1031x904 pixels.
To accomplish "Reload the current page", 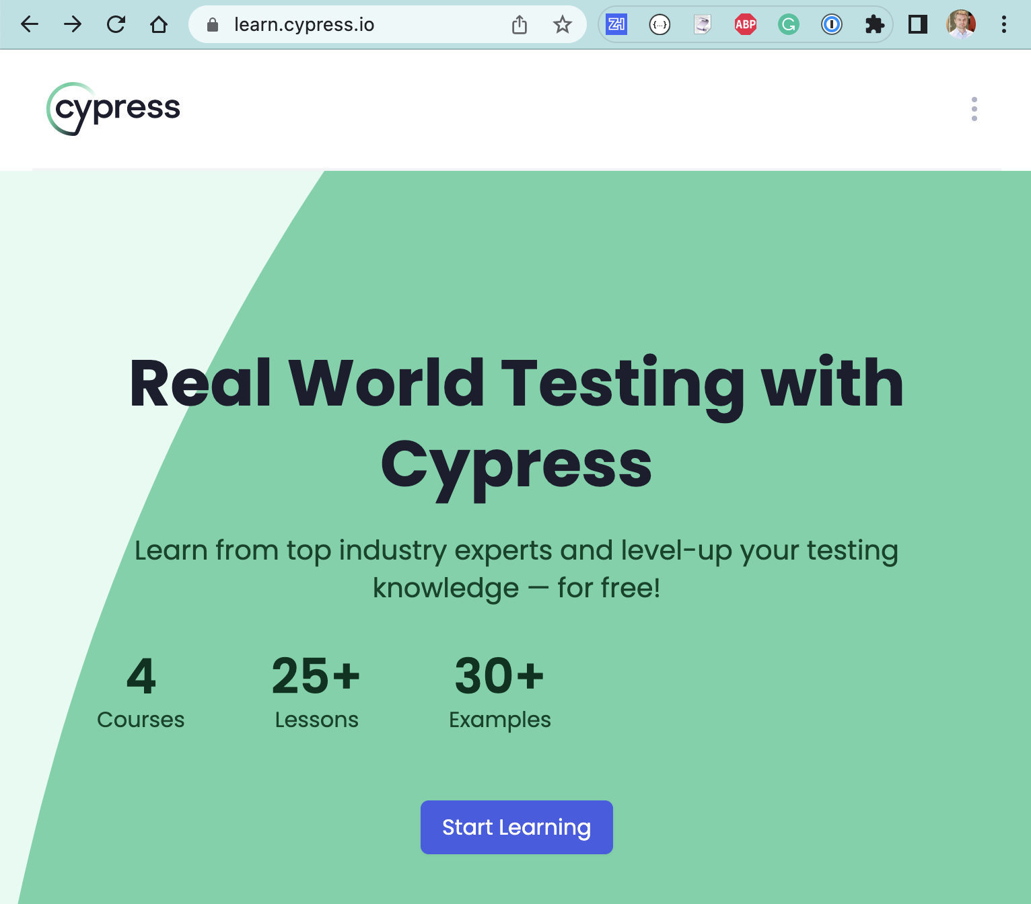I will [116, 25].
